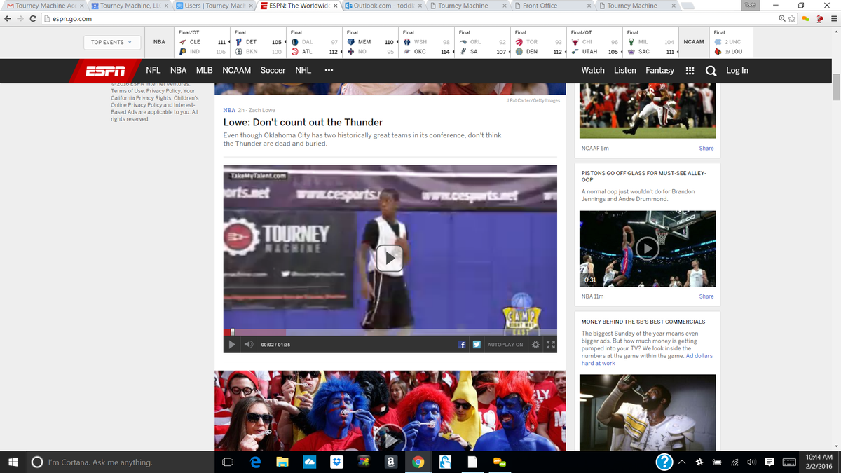Open the CLE vs IND scoreboard game

coord(202,42)
